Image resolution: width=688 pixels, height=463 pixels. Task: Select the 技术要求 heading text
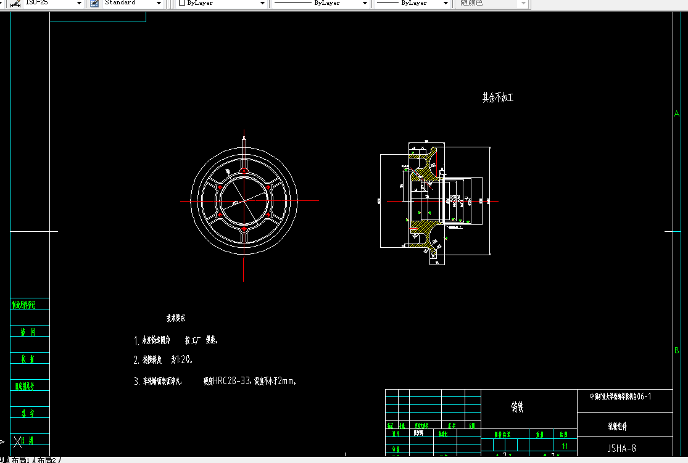click(x=175, y=318)
